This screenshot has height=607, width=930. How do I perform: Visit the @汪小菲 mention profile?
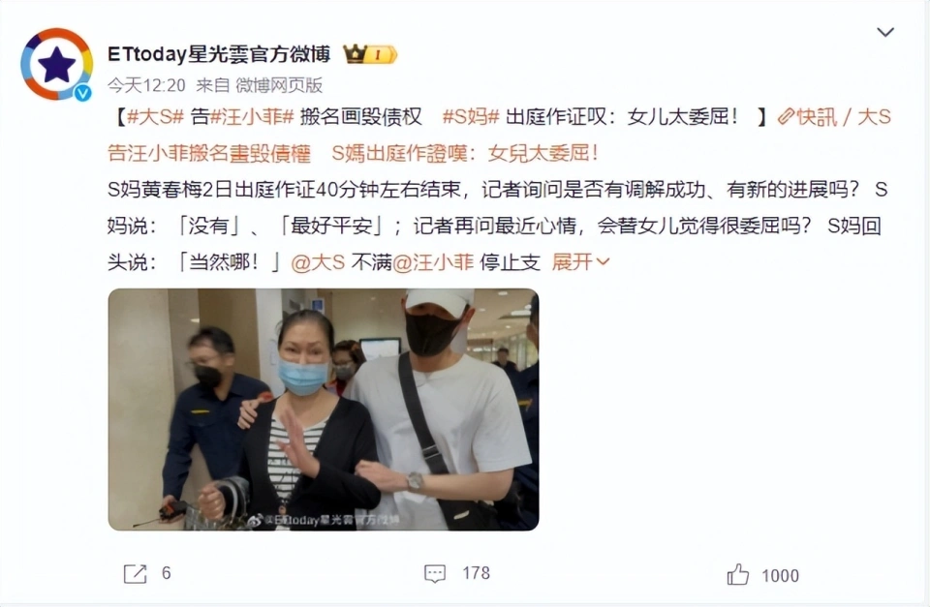[x=433, y=262]
